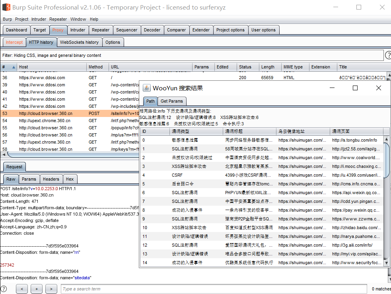Open the WebSockets history sub-tab
The image size is (391, 294).
79,43
